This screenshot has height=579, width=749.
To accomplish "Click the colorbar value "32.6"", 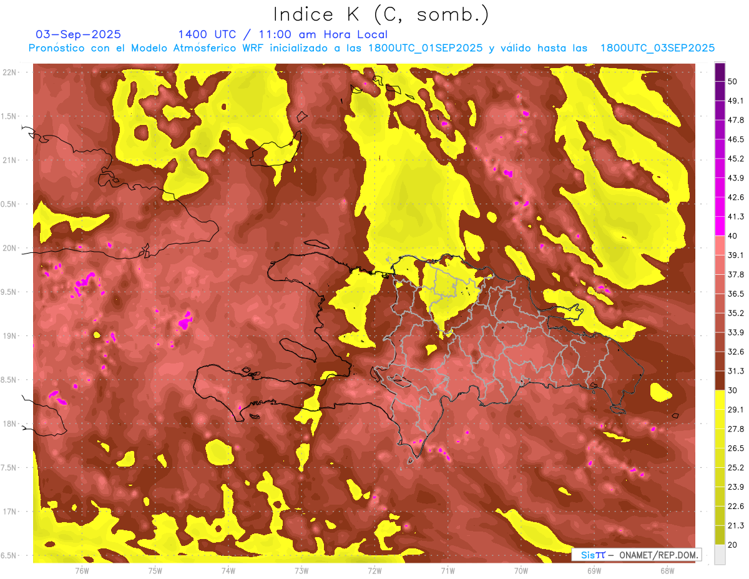I will (736, 352).
